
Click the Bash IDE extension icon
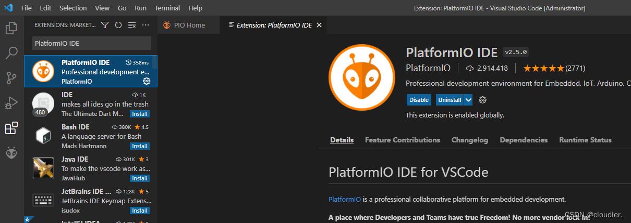(43, 136)
